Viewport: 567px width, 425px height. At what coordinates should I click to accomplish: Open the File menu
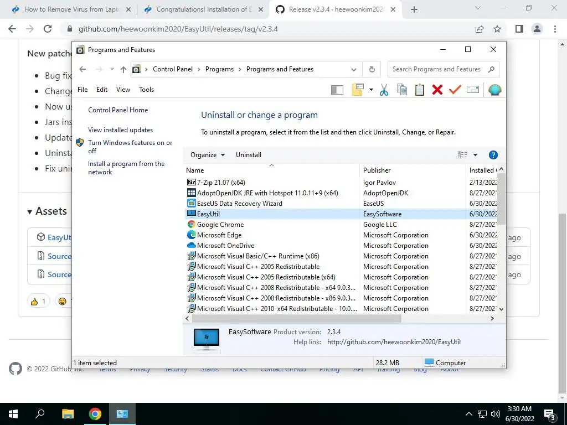83,90
